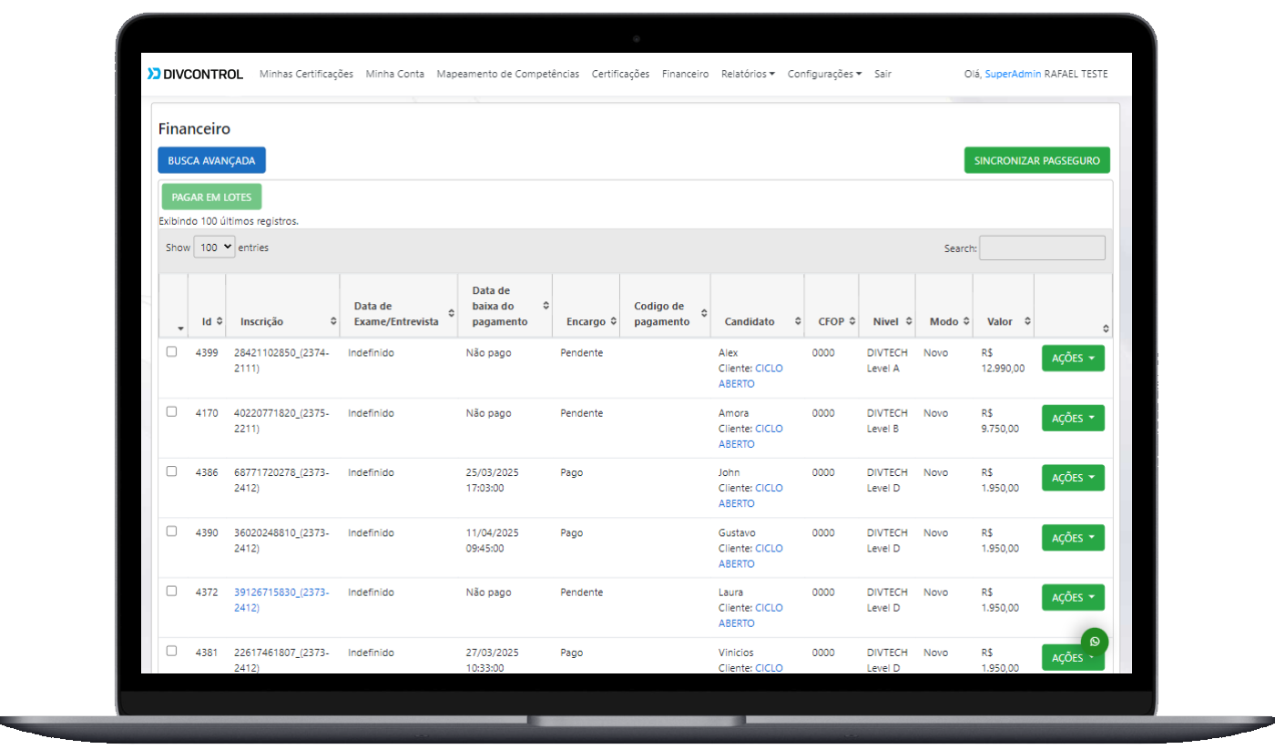The width and height of the screenshot is (1275, 749).
Task: Click into the table Search field
Action: click(1042, 248)
